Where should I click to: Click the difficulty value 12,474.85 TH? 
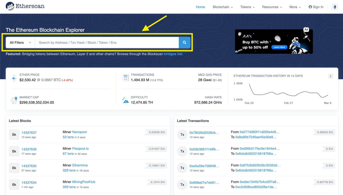[x=142, y=103]
